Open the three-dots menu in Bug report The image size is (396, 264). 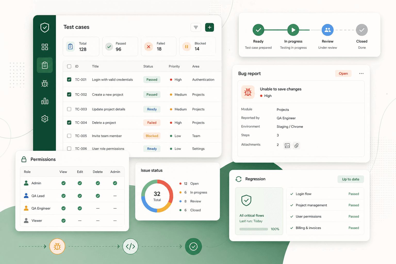(361, 73)
